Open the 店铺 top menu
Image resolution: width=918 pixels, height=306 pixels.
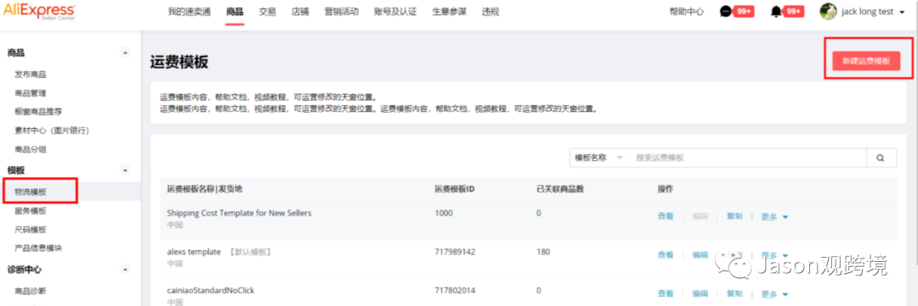pyautogui.click(x=300, y=12)
